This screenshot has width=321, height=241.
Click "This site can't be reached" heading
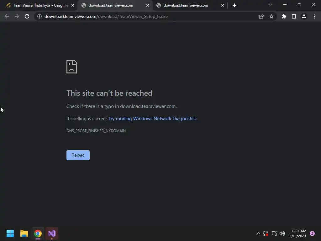click(x=109, y=93)
